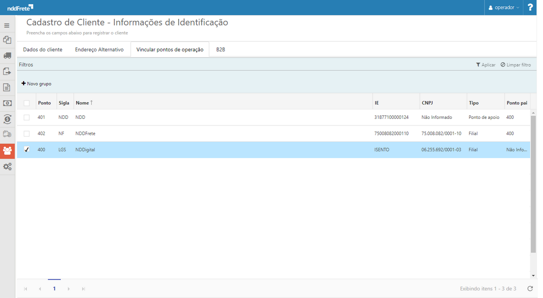Click the export arrow icon in the sidebar
Screen dimensions: 543x298
point(7,71)
